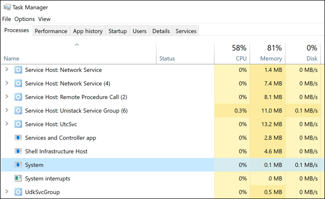
Task: Sort processes by CPU column header
Action: pyautogui.click(x=234, y=53)
